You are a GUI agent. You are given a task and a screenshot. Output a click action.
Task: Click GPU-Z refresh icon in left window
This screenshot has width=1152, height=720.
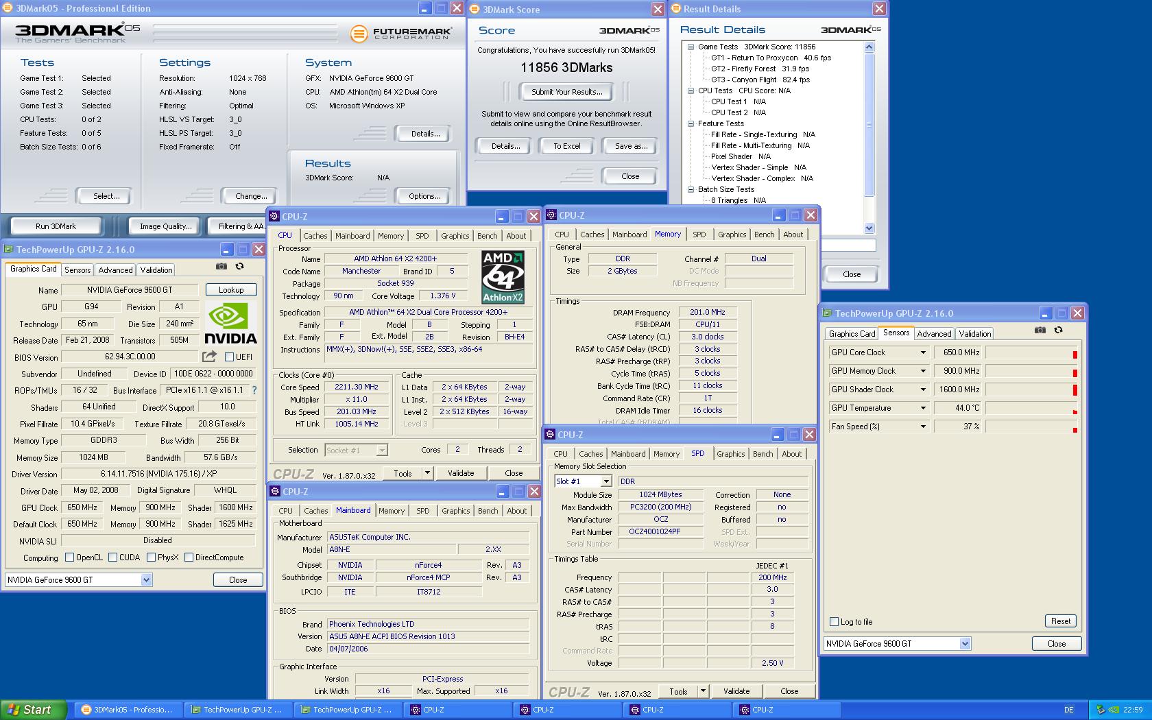pyautogui.click(x=239, y=266)
